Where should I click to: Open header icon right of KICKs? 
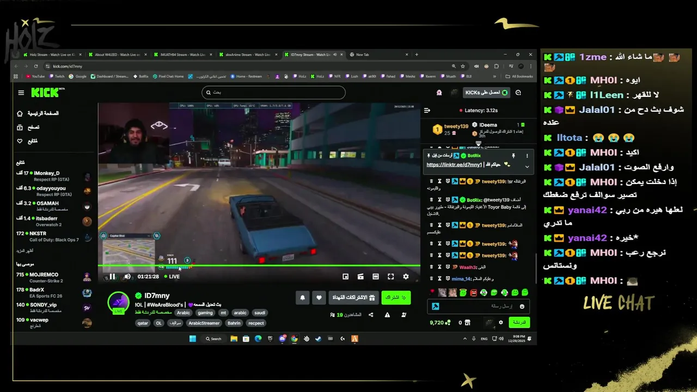(518, 93)
